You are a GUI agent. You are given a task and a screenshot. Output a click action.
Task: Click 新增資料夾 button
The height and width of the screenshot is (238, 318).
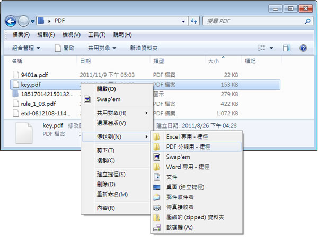tap(146, 48)
